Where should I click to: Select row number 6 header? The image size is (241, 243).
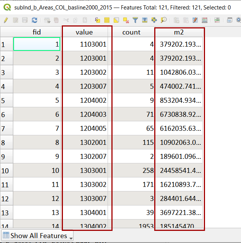(x=6, y=114)
